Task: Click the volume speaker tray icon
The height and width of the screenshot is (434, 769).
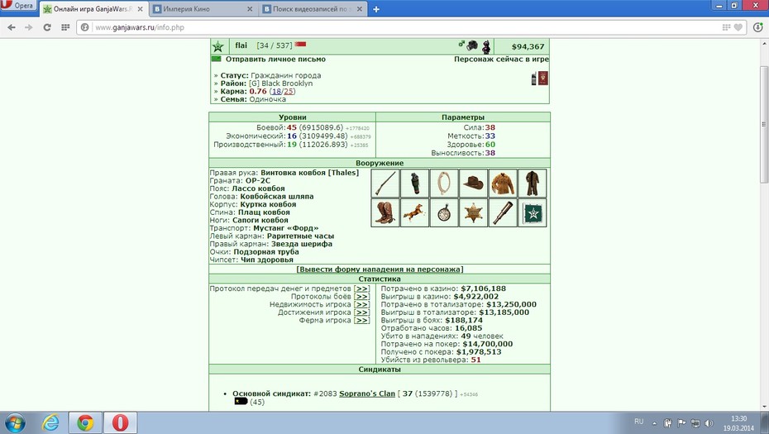Action: pos(709,422)
